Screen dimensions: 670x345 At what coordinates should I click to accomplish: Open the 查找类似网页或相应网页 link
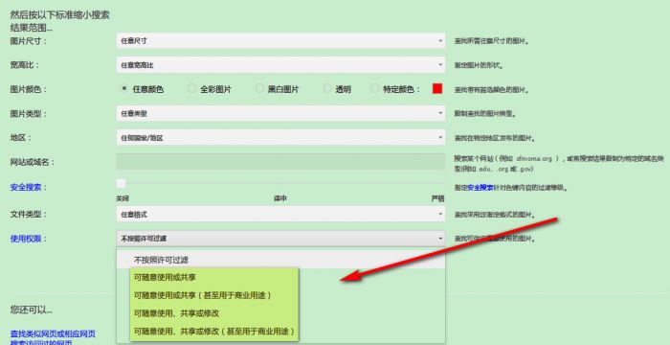point(53,333)
